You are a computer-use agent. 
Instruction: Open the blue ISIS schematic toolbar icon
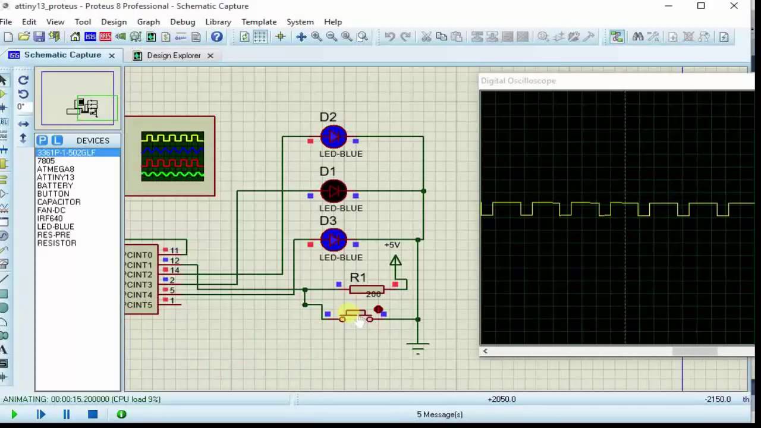pyautogui.click(x=90, y=37)
